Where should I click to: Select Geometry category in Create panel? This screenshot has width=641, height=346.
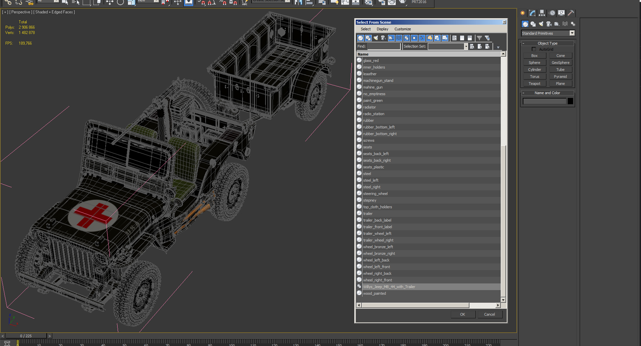(525, 24)
